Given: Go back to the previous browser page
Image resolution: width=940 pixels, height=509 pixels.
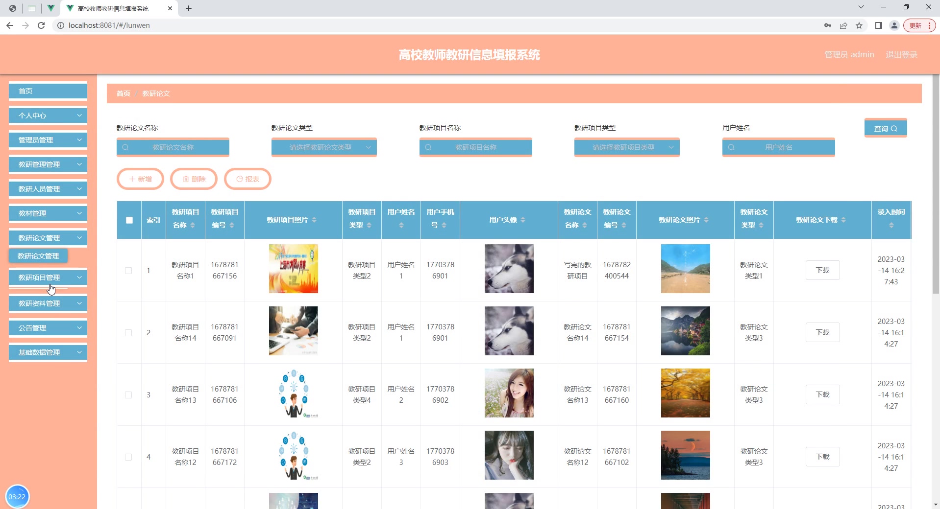Looking at the screenshot, I should [x=10, y=25].
